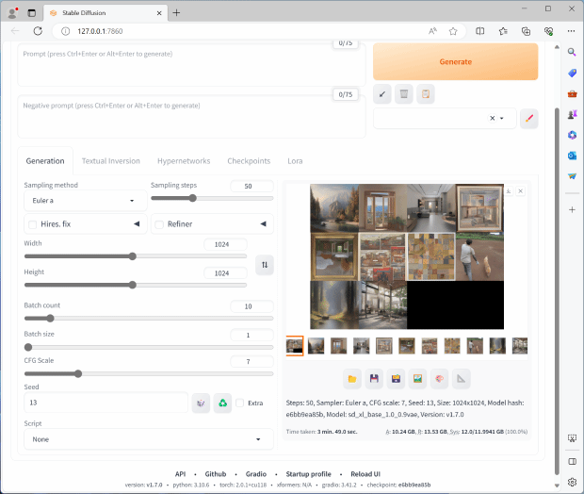Expand the Hires. fix section arrow
Viewport: 584px width, 494px height.
[x=137, y=224]
